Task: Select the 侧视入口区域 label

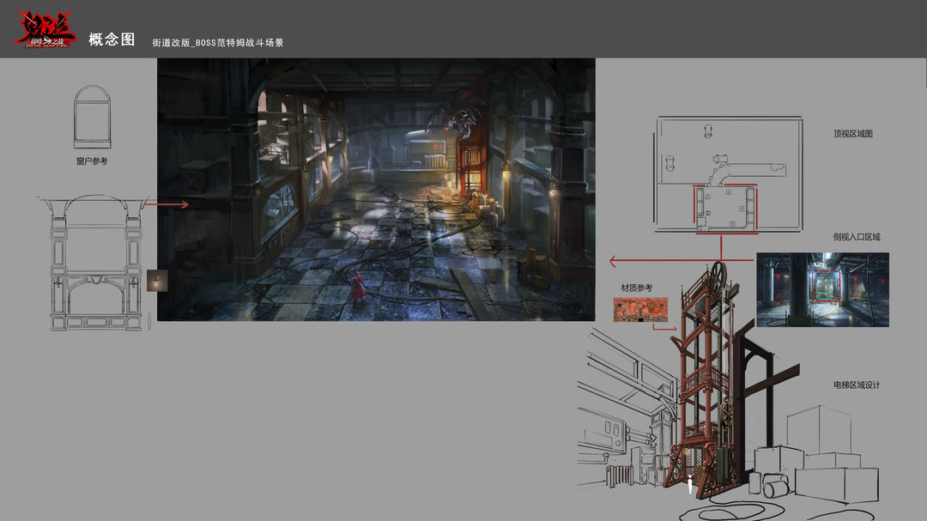Action: [856, 237]
